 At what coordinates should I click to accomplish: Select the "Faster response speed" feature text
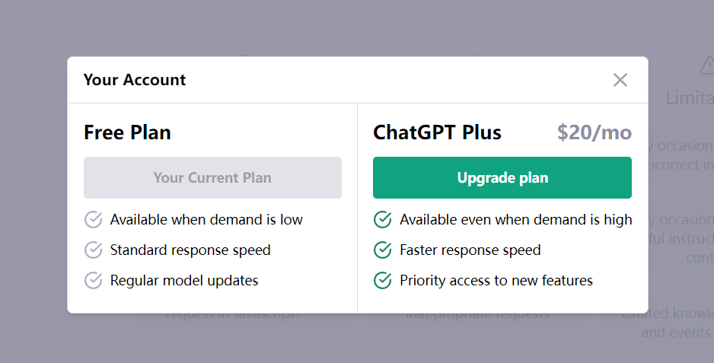click(470, 250)
